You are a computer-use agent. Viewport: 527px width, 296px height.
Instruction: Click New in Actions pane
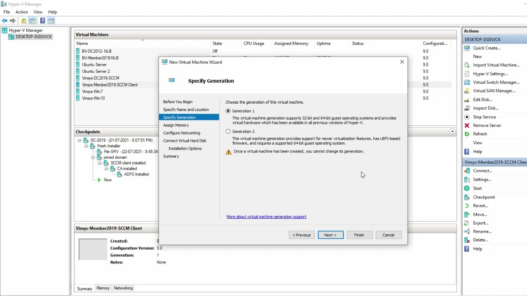tap(477, 56)
